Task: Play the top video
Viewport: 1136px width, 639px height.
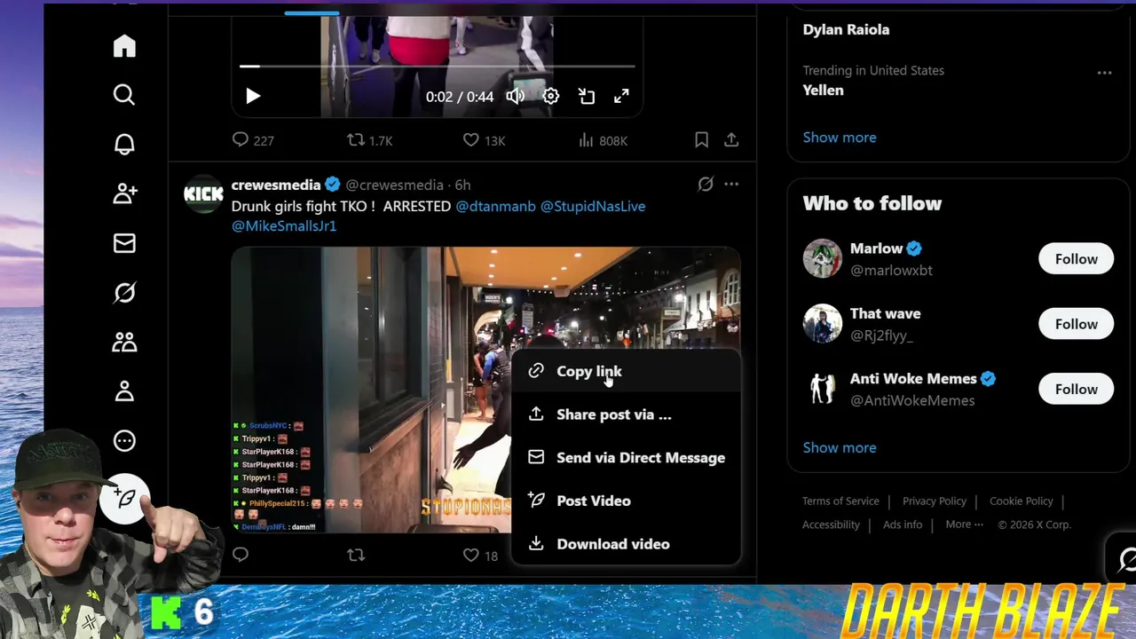Action: [253, 96]
